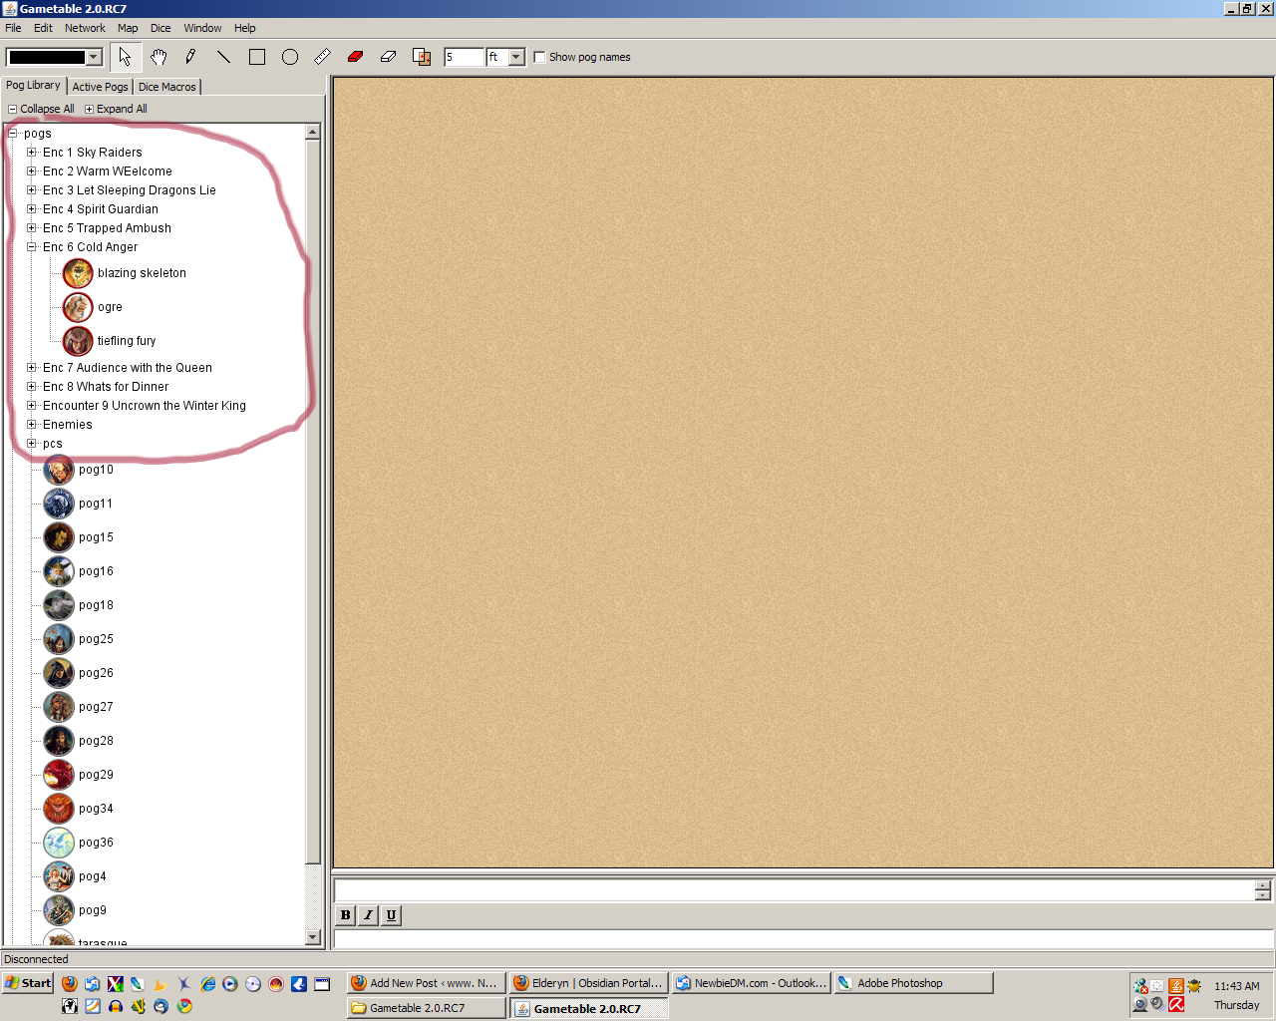Select the pencil drawing tool

tap(190, 57)
